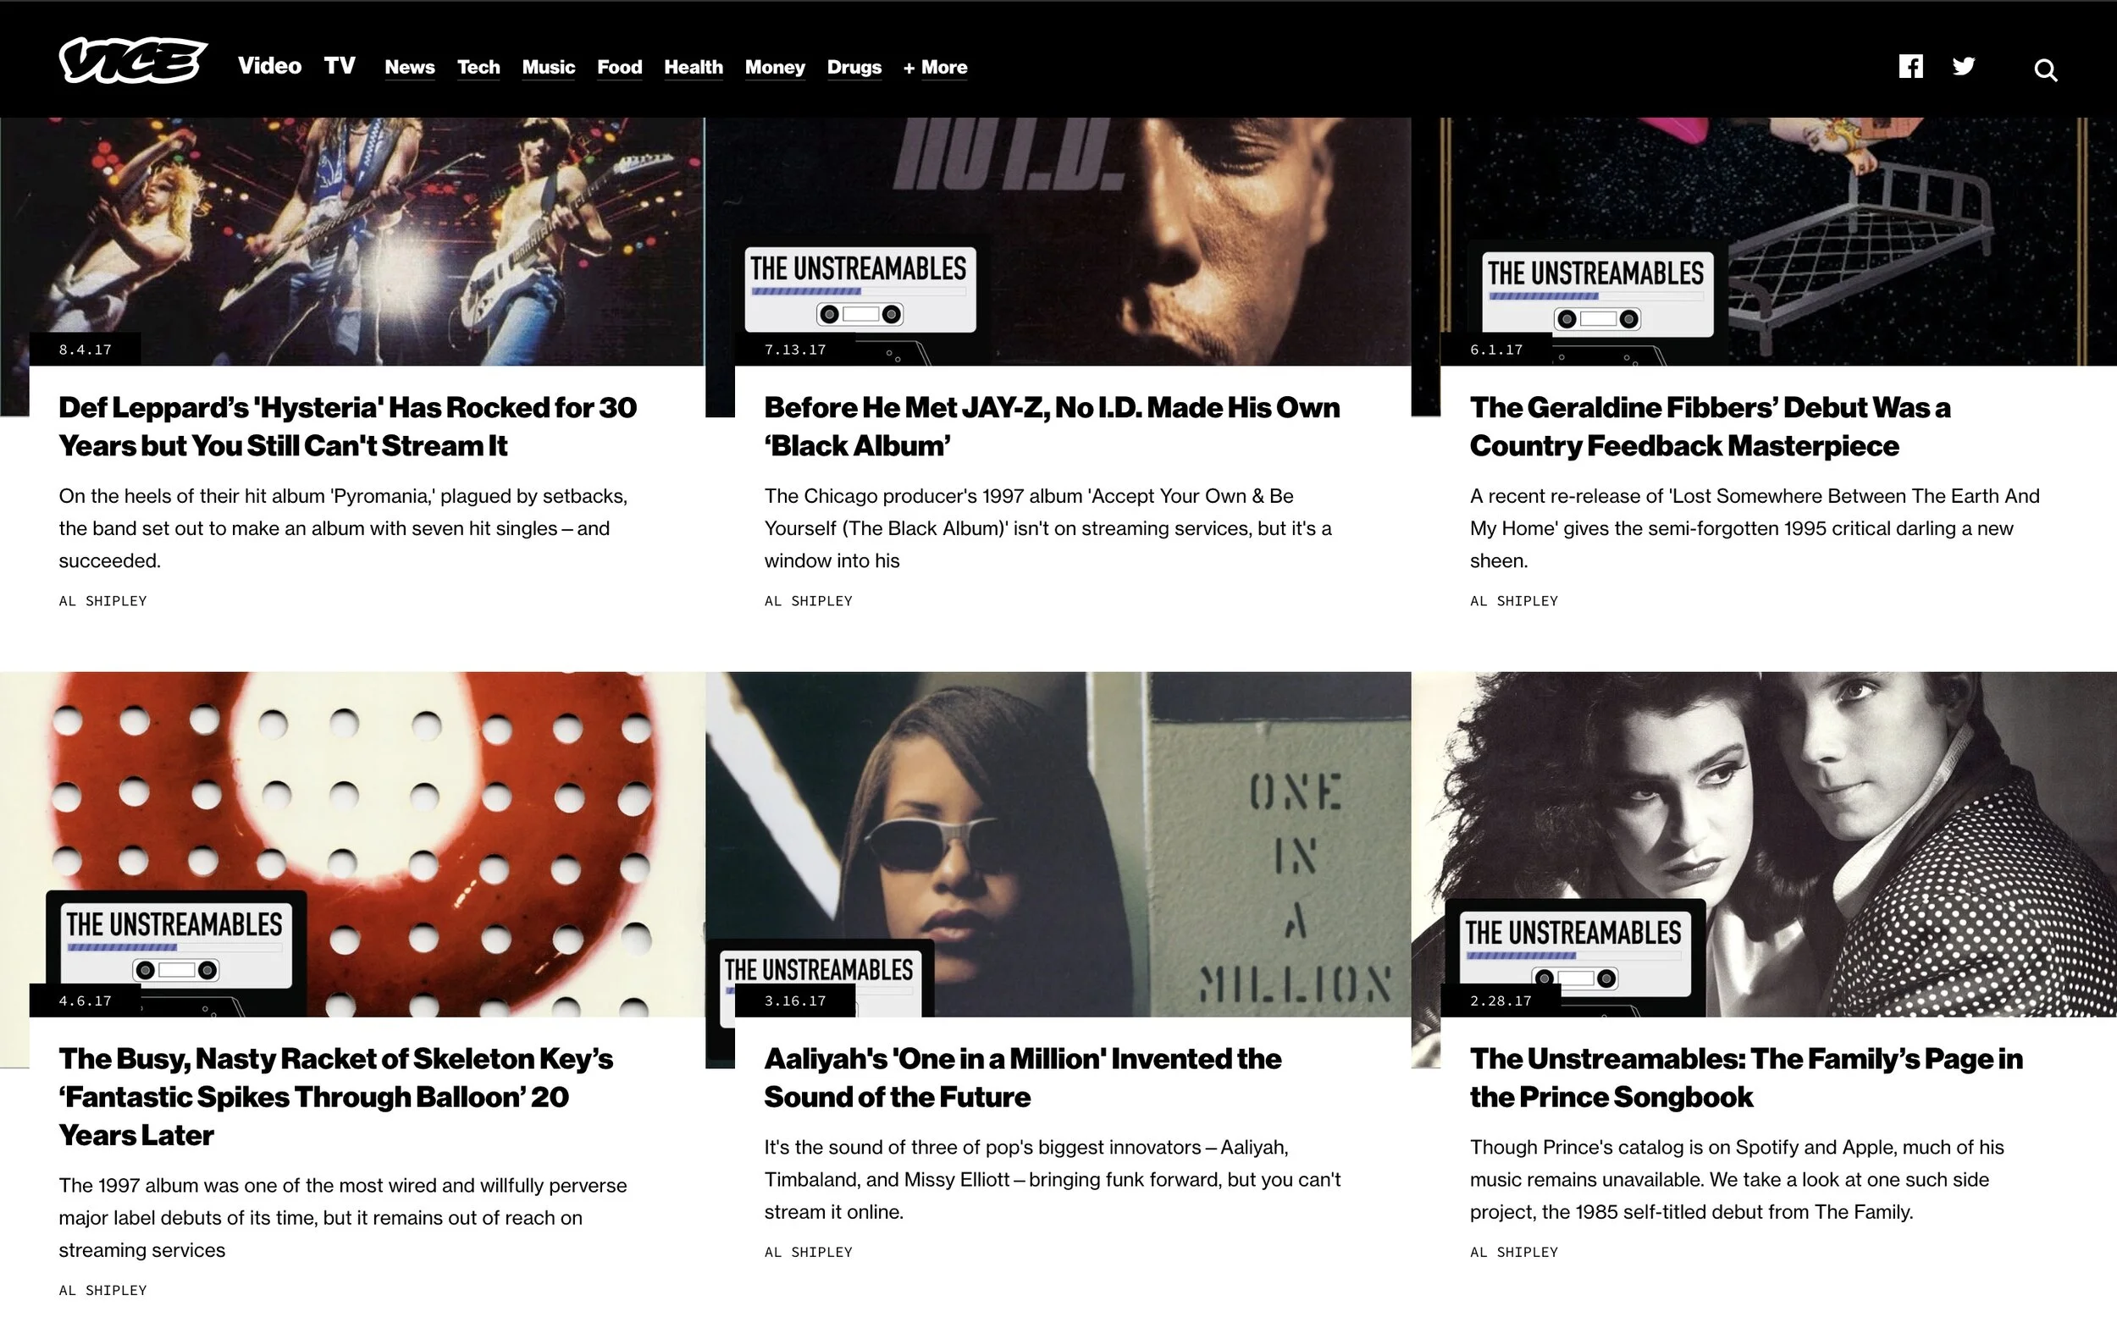Click Unstreamables cassette badge on Geraldine Fibbers image
Screen dimensions: 2117x1323
point(1597,294)
